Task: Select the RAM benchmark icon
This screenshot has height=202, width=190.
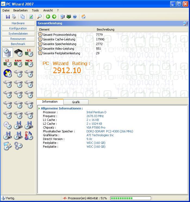Action: coord(18,63)
